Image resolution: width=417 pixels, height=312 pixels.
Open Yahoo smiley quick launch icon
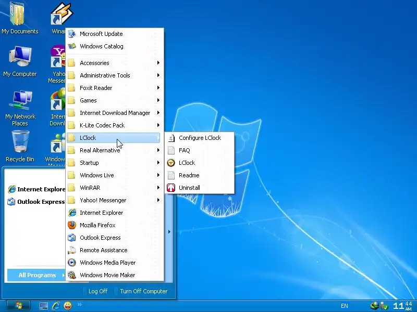point(68,306)
